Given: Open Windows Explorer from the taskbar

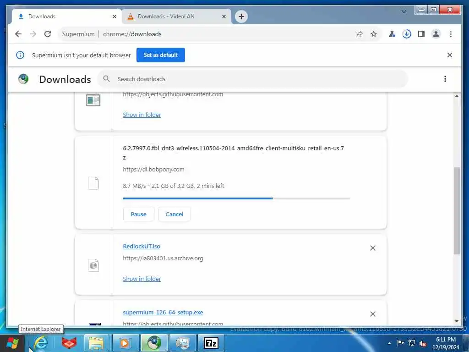Looking at the screenshot, I should [x=97, y=343].
